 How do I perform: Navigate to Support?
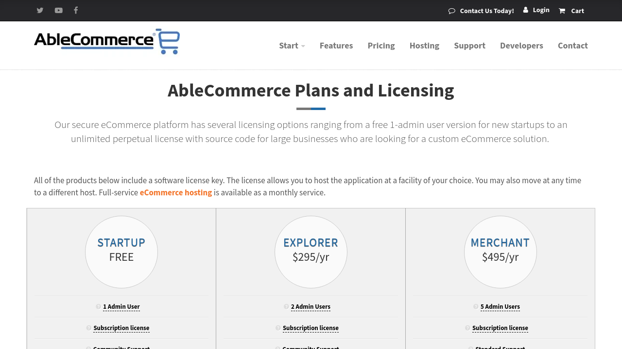[469, 46]
